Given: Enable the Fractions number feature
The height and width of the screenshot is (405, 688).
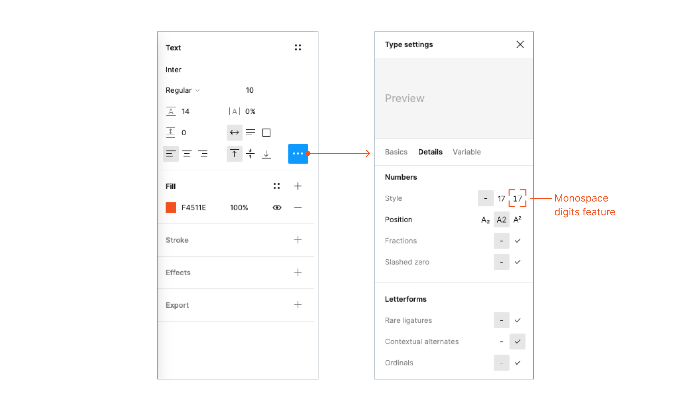Looking at the screenshot, I should click(x=518, y=241).
